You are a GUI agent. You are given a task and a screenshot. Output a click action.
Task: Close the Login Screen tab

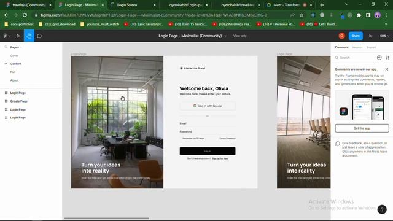click(155, 5)
